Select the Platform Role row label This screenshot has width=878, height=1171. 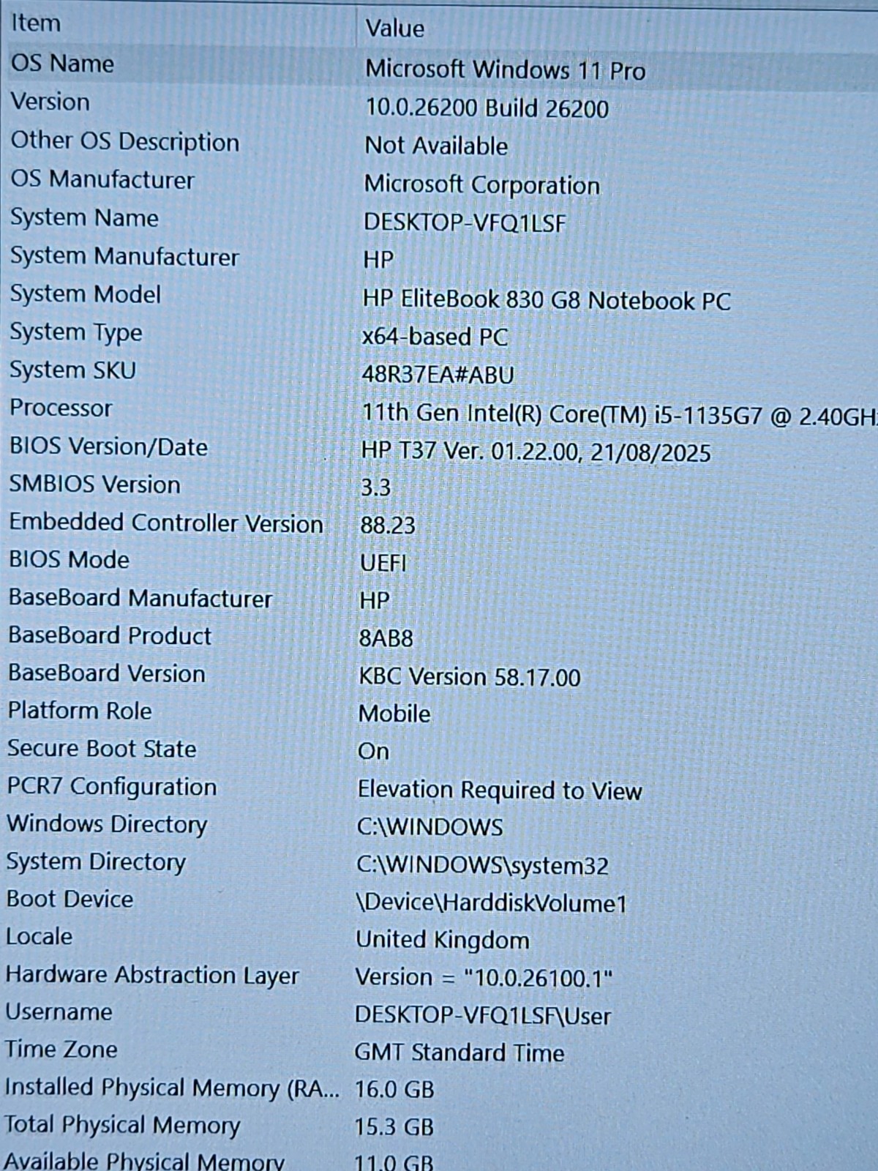pyautogui.click(x=80, y=711)
